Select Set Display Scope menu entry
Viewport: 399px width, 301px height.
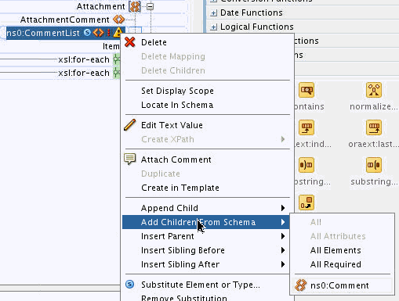[177, 91]
